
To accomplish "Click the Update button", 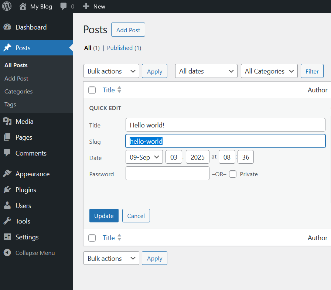I will click(x=104, y=216).
